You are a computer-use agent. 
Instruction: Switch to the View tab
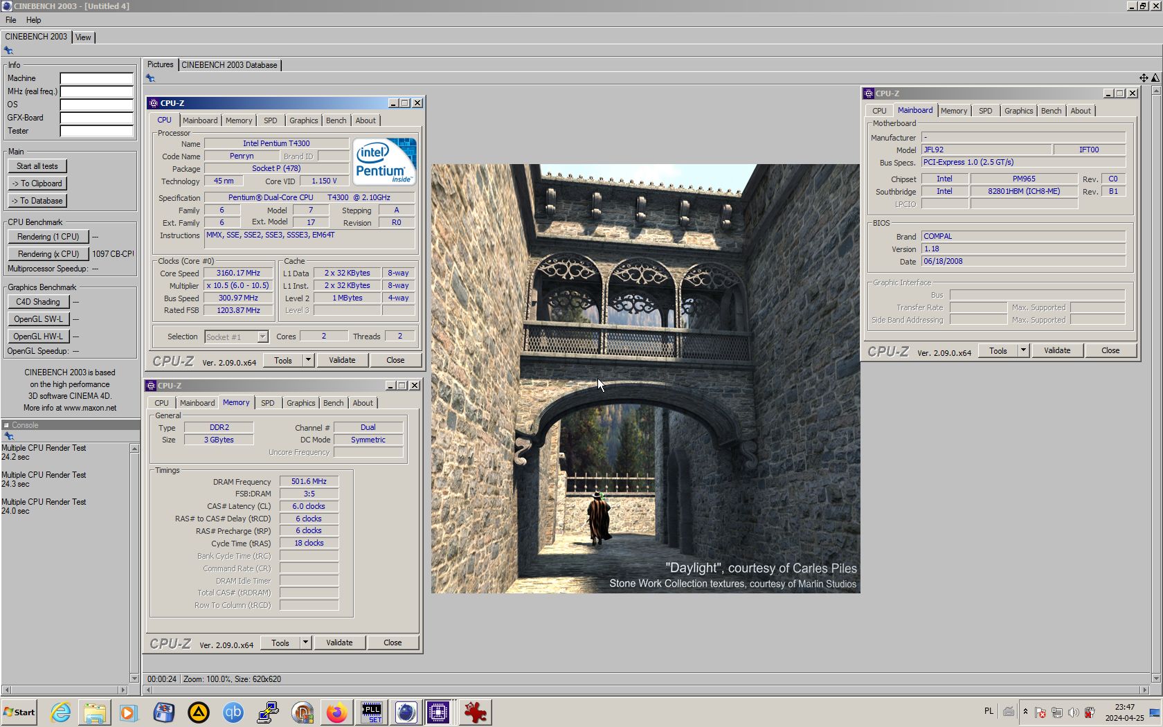[x=83, y=37]
